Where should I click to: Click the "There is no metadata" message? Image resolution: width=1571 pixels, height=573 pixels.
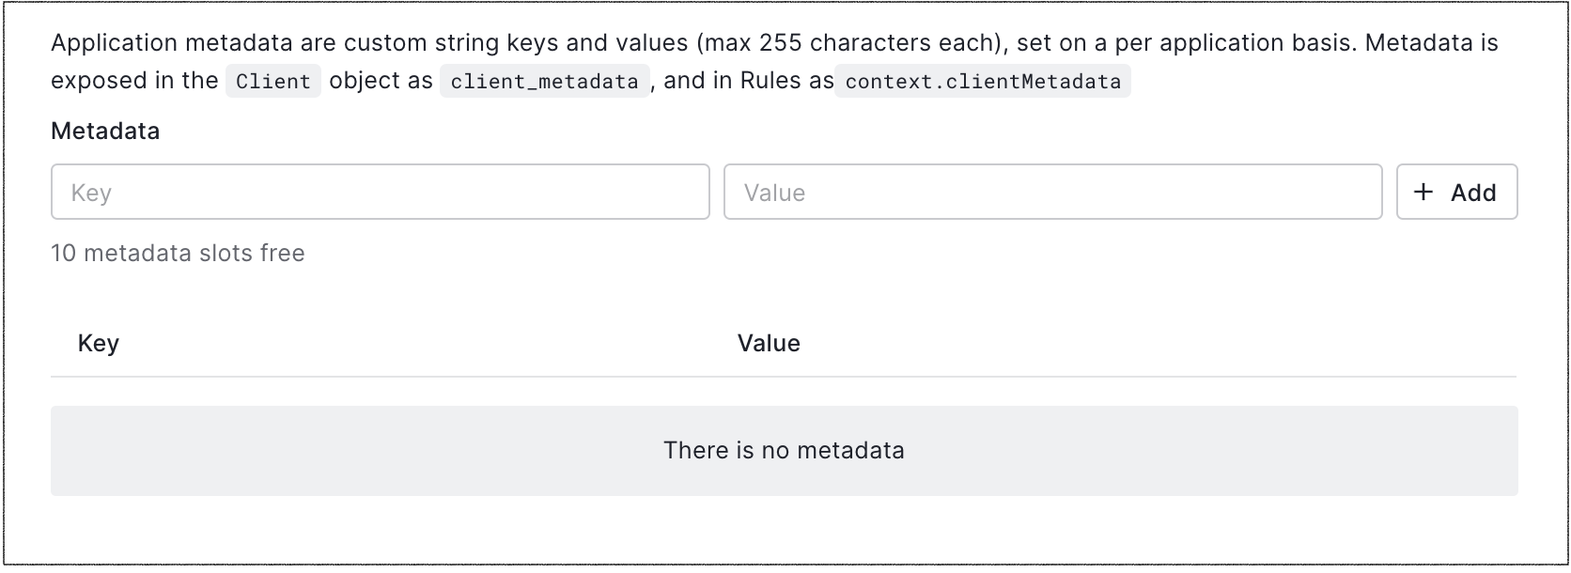tap(784, 451)
